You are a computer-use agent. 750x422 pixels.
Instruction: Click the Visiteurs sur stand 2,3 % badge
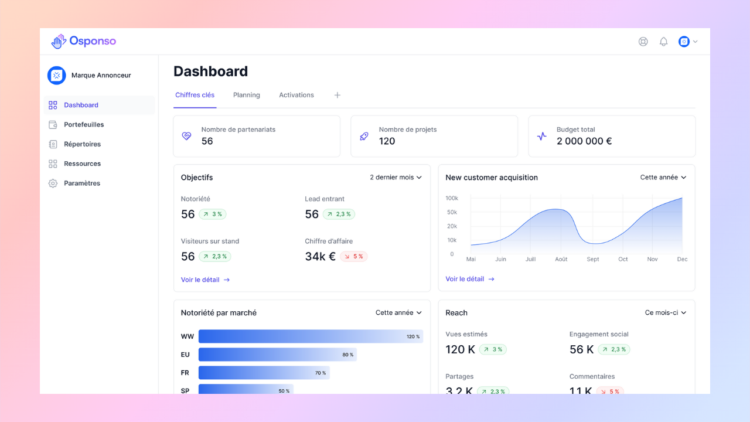pos(215,256)
